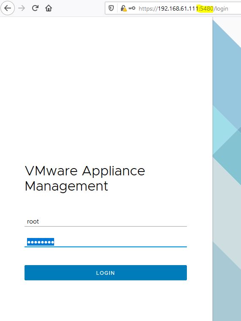Open the browser home page icon

click(49, 8)
